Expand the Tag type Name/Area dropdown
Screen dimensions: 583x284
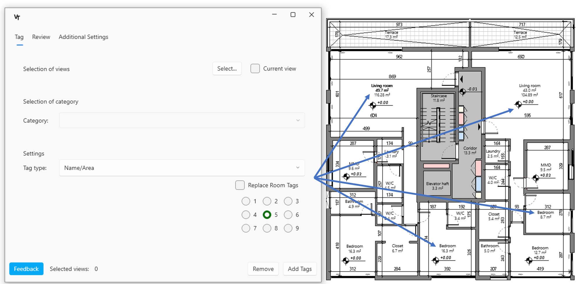pyautogui.click(x=182, y=168)
